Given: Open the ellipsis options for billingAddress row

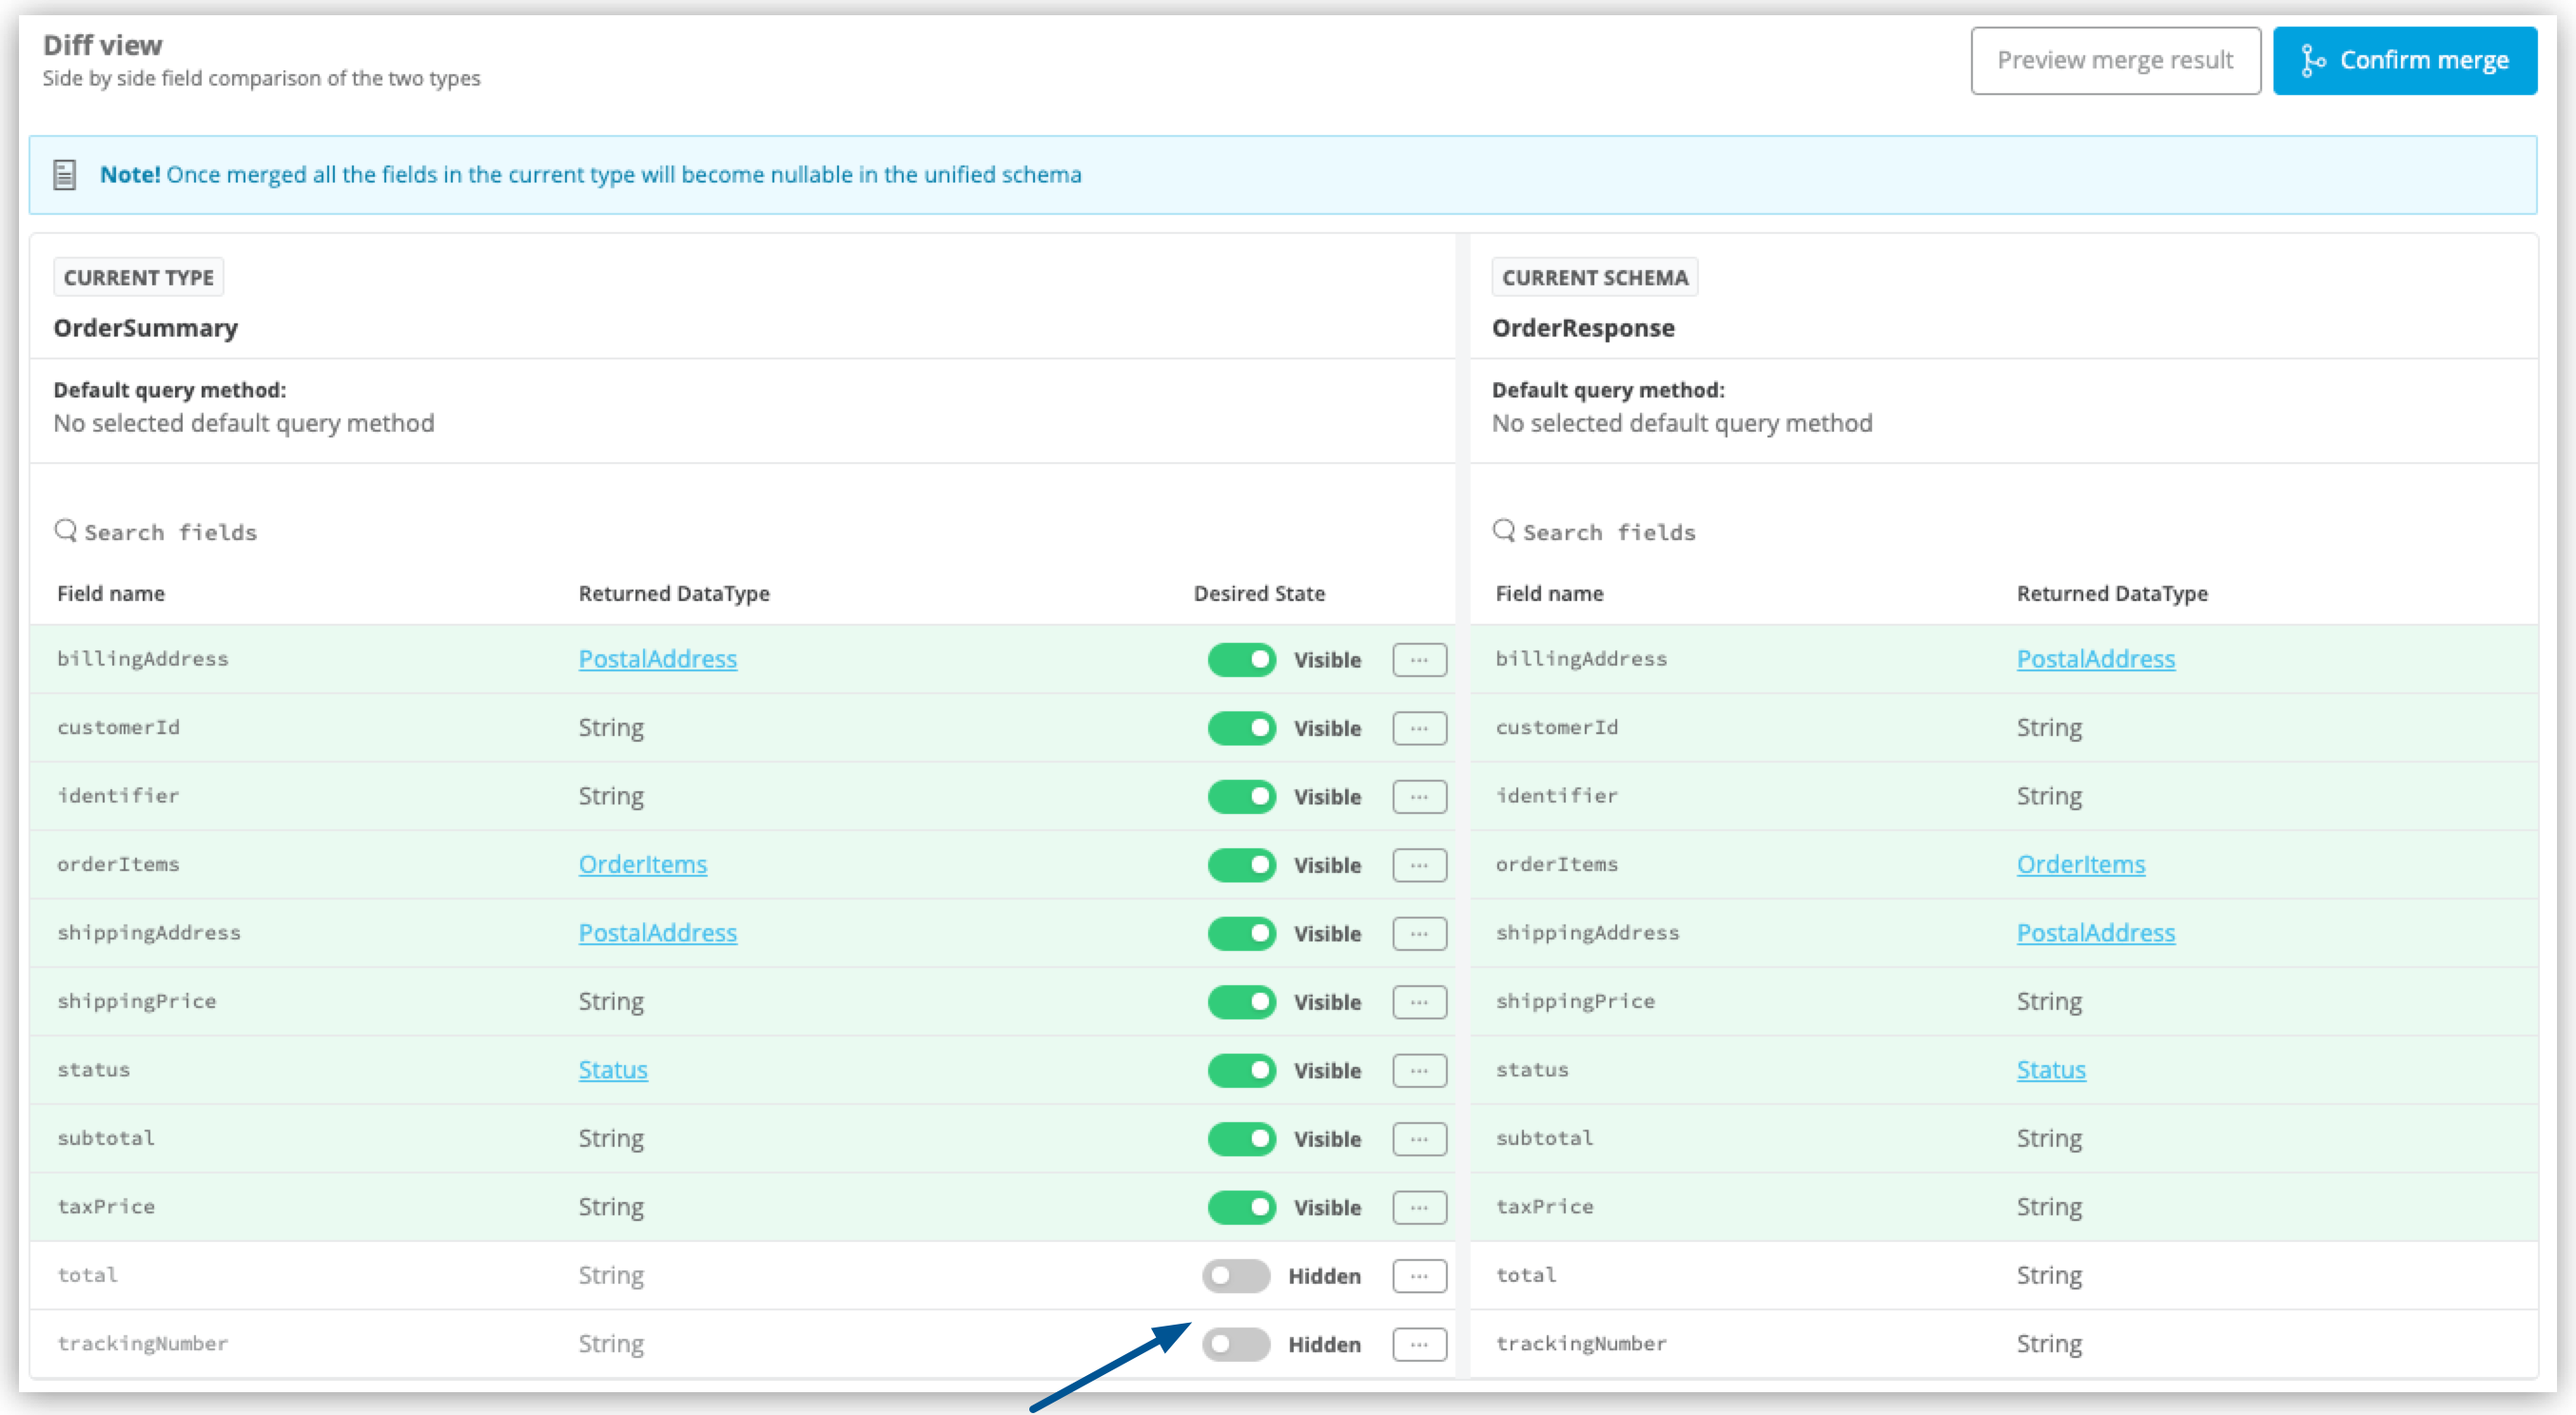Looking at the screenshot, I should (1419, 659).
